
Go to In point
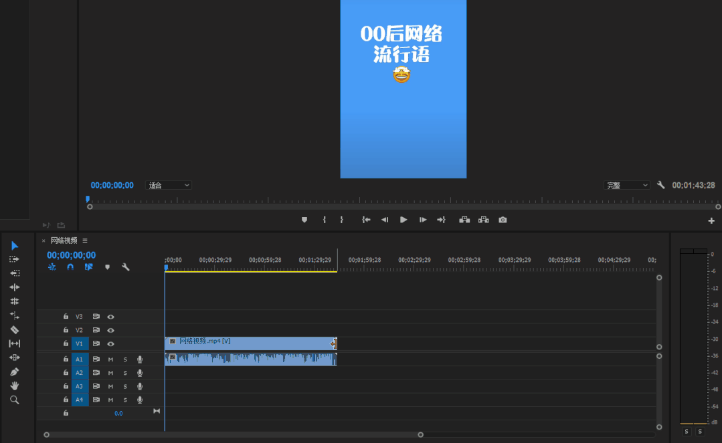pyautogui.click(x=366, y=220)
